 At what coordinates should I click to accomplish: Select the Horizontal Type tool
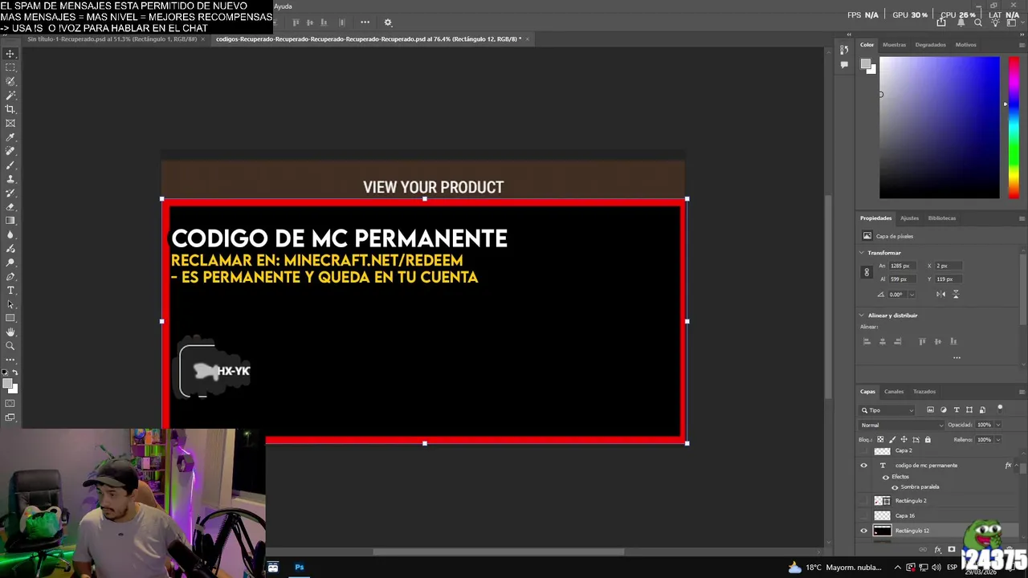point(10,291)
